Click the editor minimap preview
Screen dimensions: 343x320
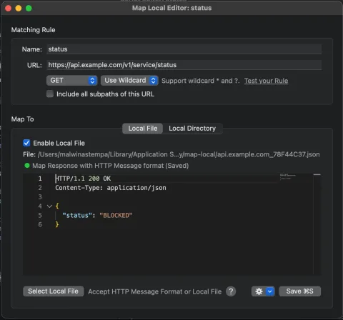[x=288, y=177]
